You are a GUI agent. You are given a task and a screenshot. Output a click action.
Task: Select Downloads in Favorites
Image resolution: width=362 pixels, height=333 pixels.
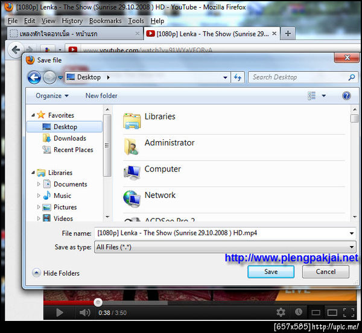coord(65,138)
